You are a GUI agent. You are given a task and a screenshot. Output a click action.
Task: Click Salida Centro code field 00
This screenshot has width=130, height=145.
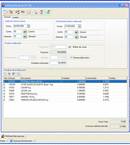click(18, 32)
